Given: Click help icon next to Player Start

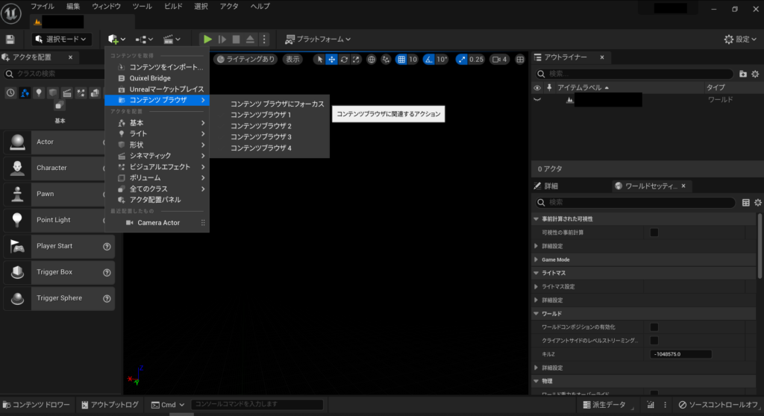Looking at the screenshot, I should click(107, 246).
